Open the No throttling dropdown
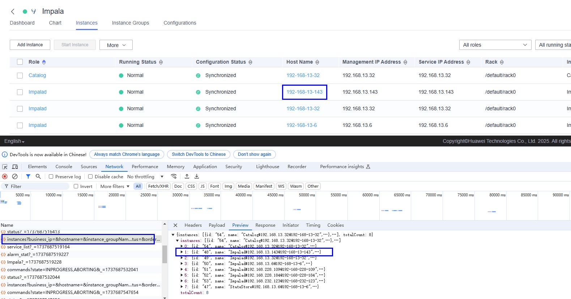The image size is (571, 299). pos(145,176)
